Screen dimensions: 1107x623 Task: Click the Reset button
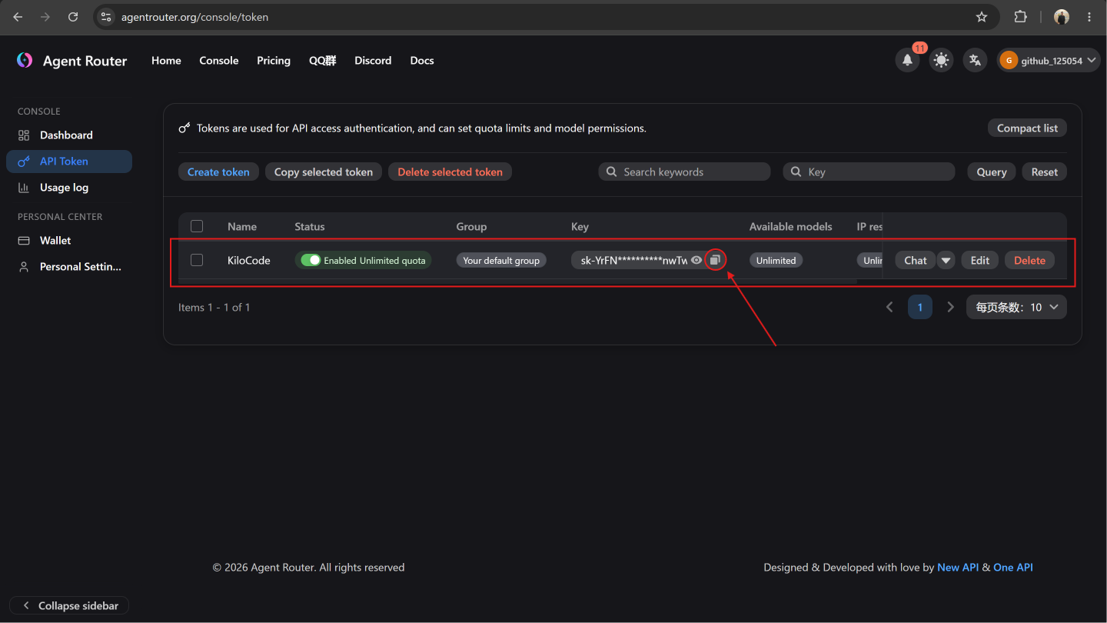point(1045,172)
